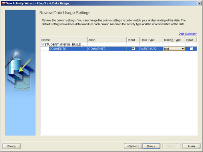Collapse the STUDENT.MINING_BUILD tree node
This screenshot has height=152, width=203.
(43, 44)
